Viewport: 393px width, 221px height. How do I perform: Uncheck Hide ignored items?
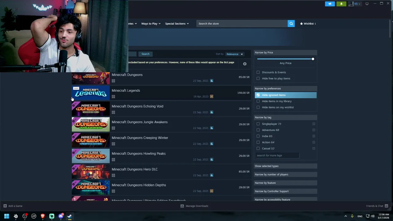(x=258, y=95)
